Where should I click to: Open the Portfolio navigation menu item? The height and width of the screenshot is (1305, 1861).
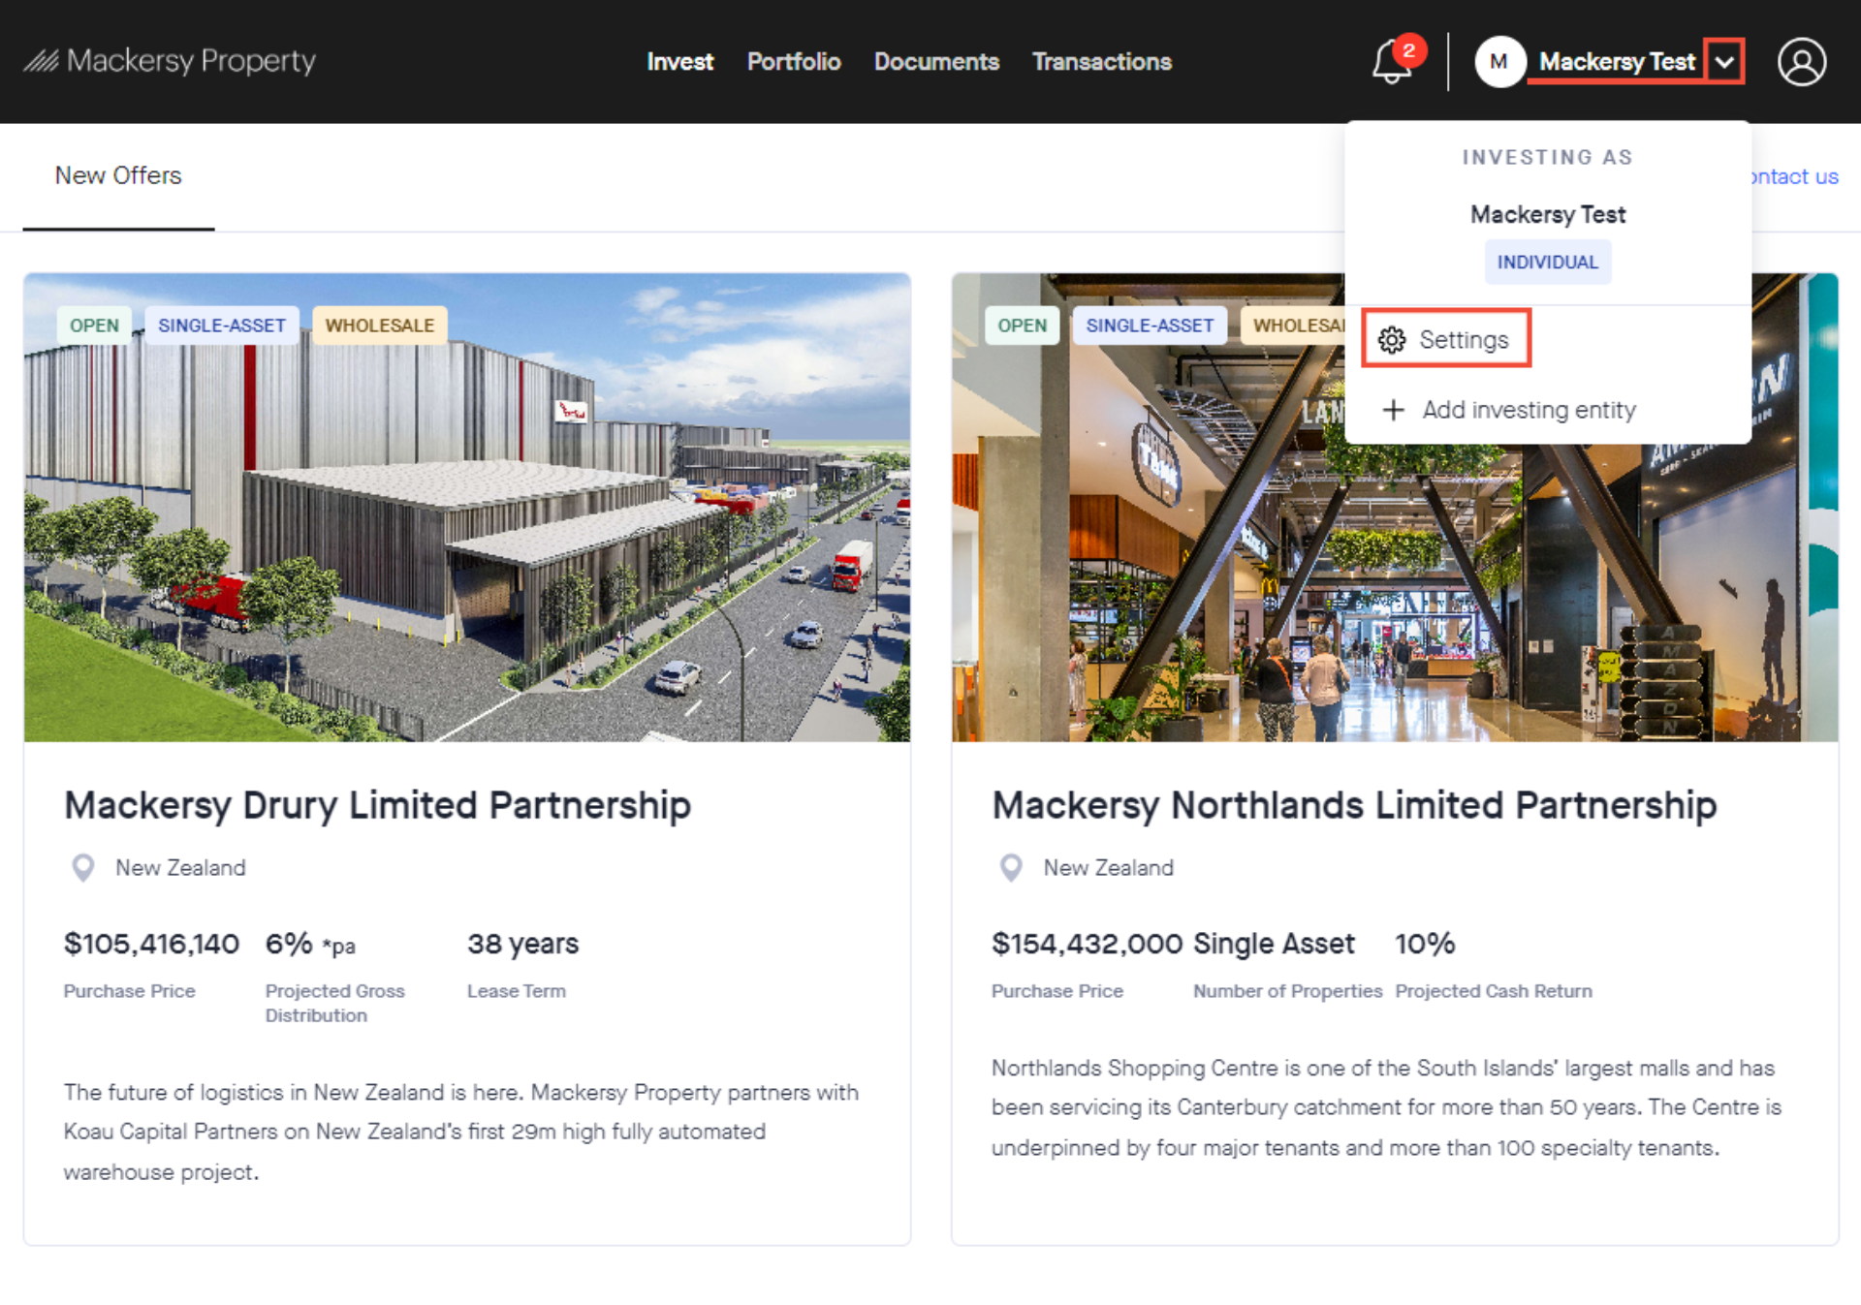coord(793,61)
